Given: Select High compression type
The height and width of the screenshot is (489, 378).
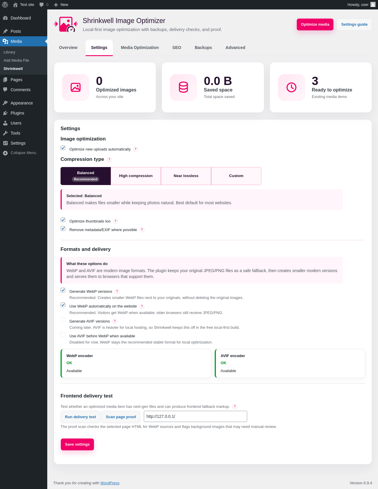Looking at the screenshot, I should pos(136,176).
